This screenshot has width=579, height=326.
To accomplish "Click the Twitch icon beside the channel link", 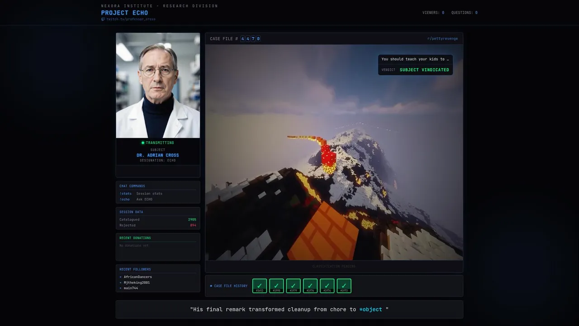I will point(103,19).
